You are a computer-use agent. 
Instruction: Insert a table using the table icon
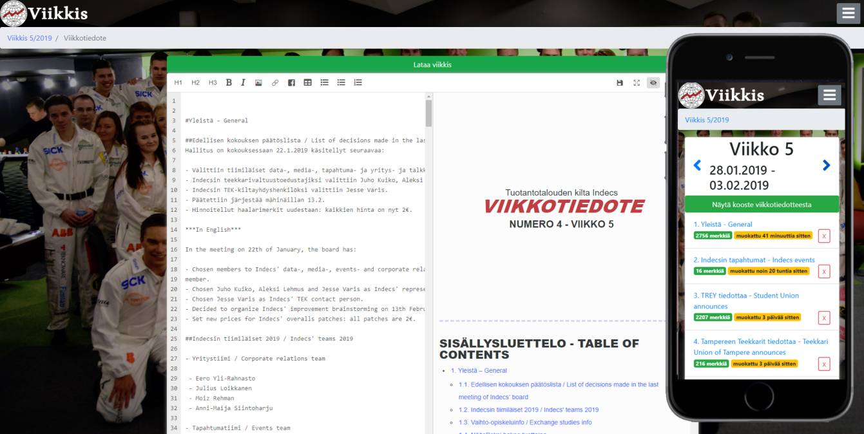click(x=308, y=82)
